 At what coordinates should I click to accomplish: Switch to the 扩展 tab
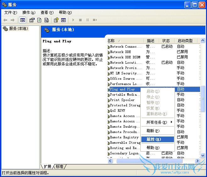pos(47,167)
